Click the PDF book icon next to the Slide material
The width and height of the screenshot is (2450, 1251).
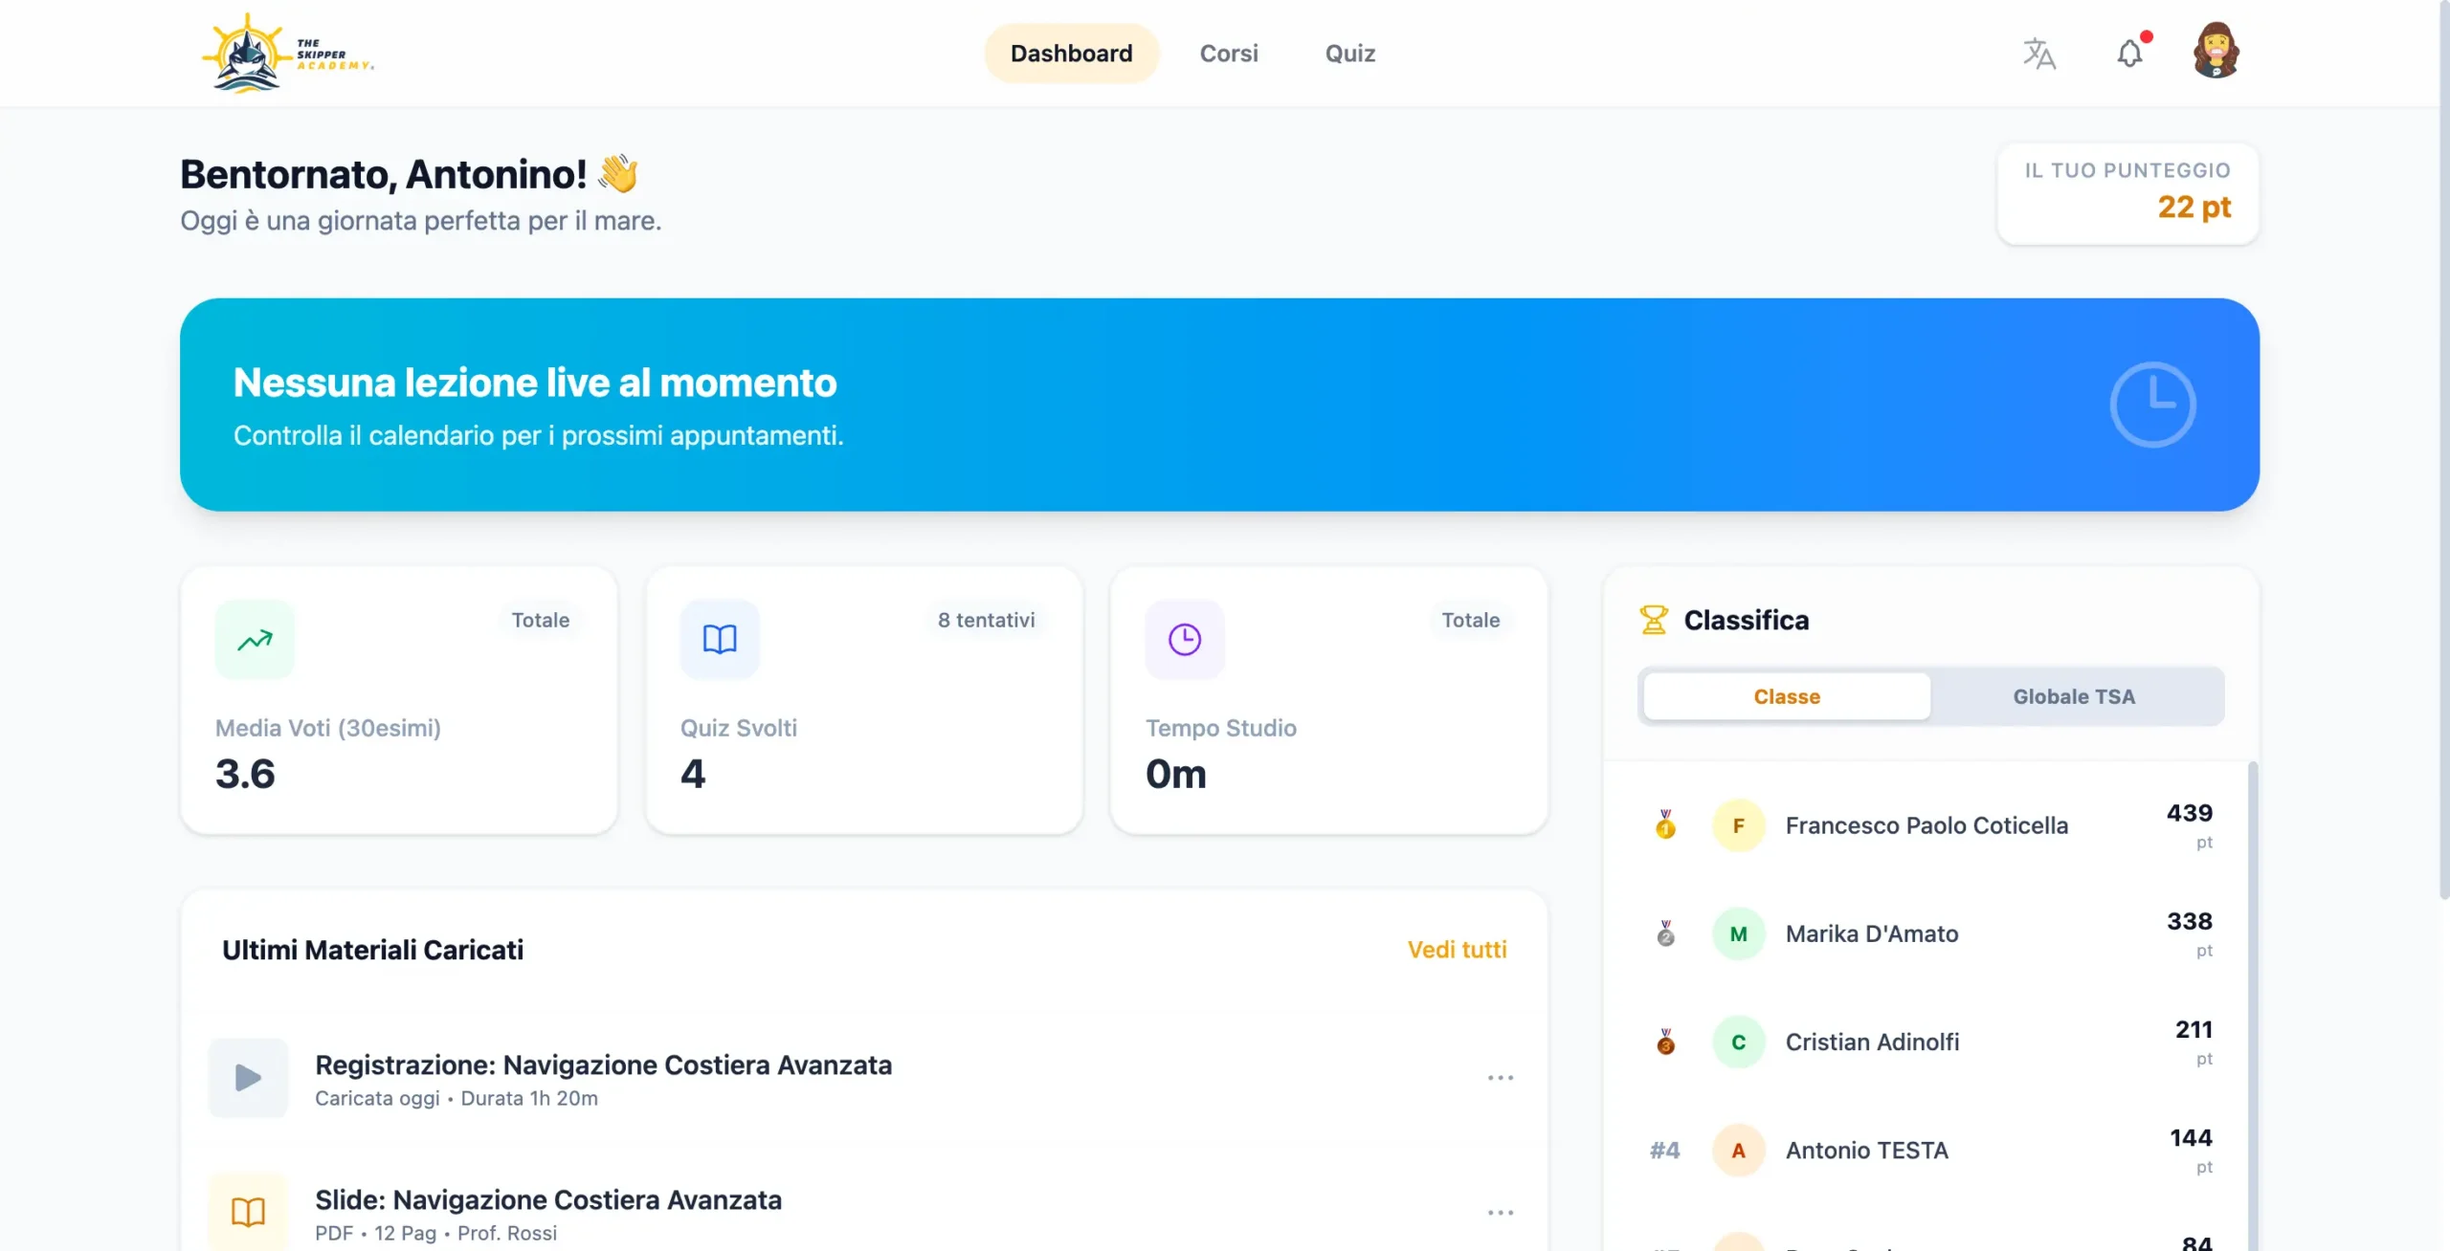point(247,1212)
